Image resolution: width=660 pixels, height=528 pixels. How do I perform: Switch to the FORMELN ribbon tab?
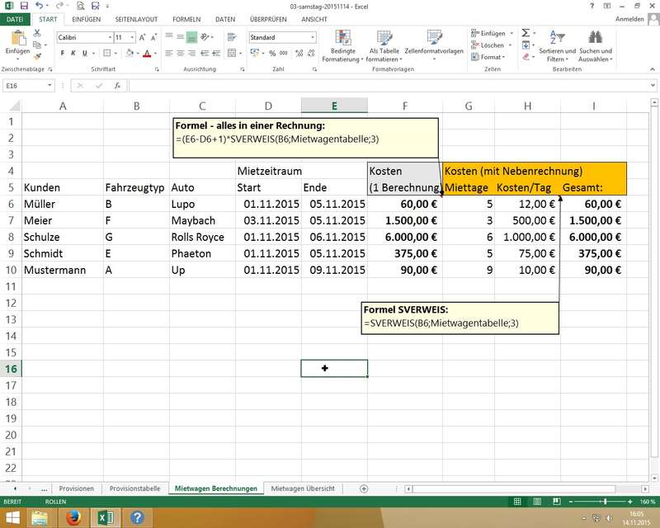click(187, 18)
